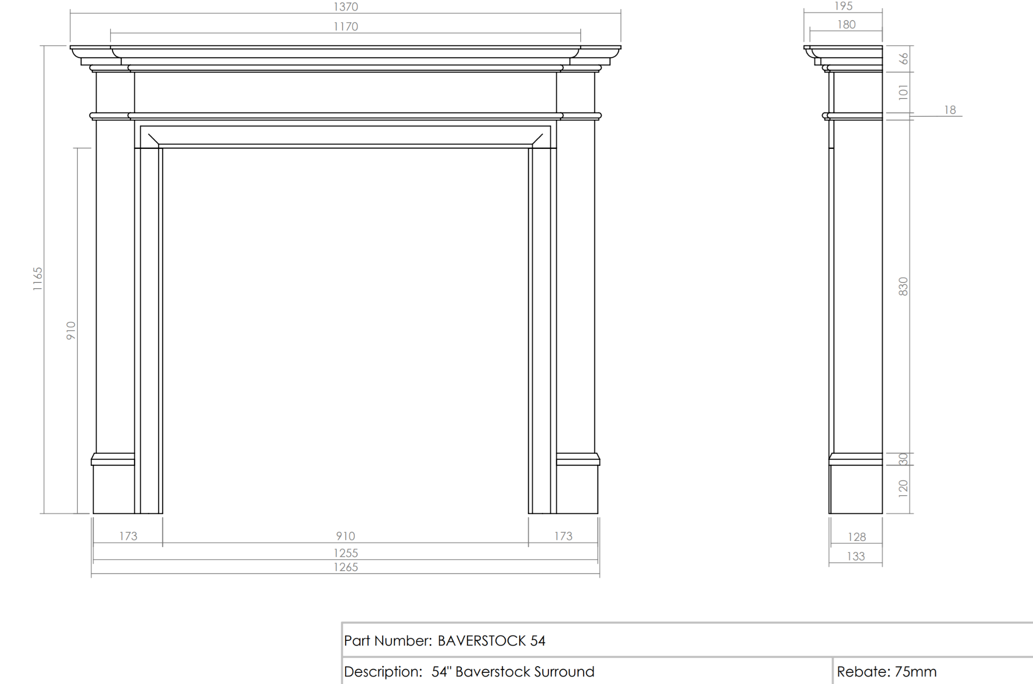Screen dimensions: 1033x684
Task: Select the 180 side depth dimension
Action: tap(846, 24)
